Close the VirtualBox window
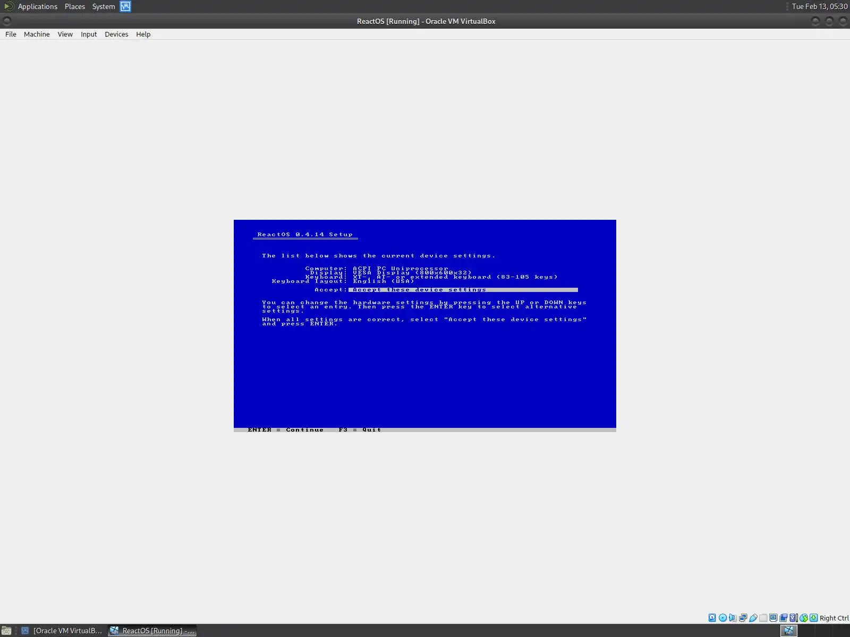Viewport: 850px width, 637px height. point(843,21)
